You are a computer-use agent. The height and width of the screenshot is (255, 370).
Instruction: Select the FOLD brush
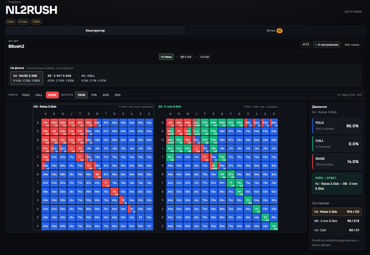[26, 95]
